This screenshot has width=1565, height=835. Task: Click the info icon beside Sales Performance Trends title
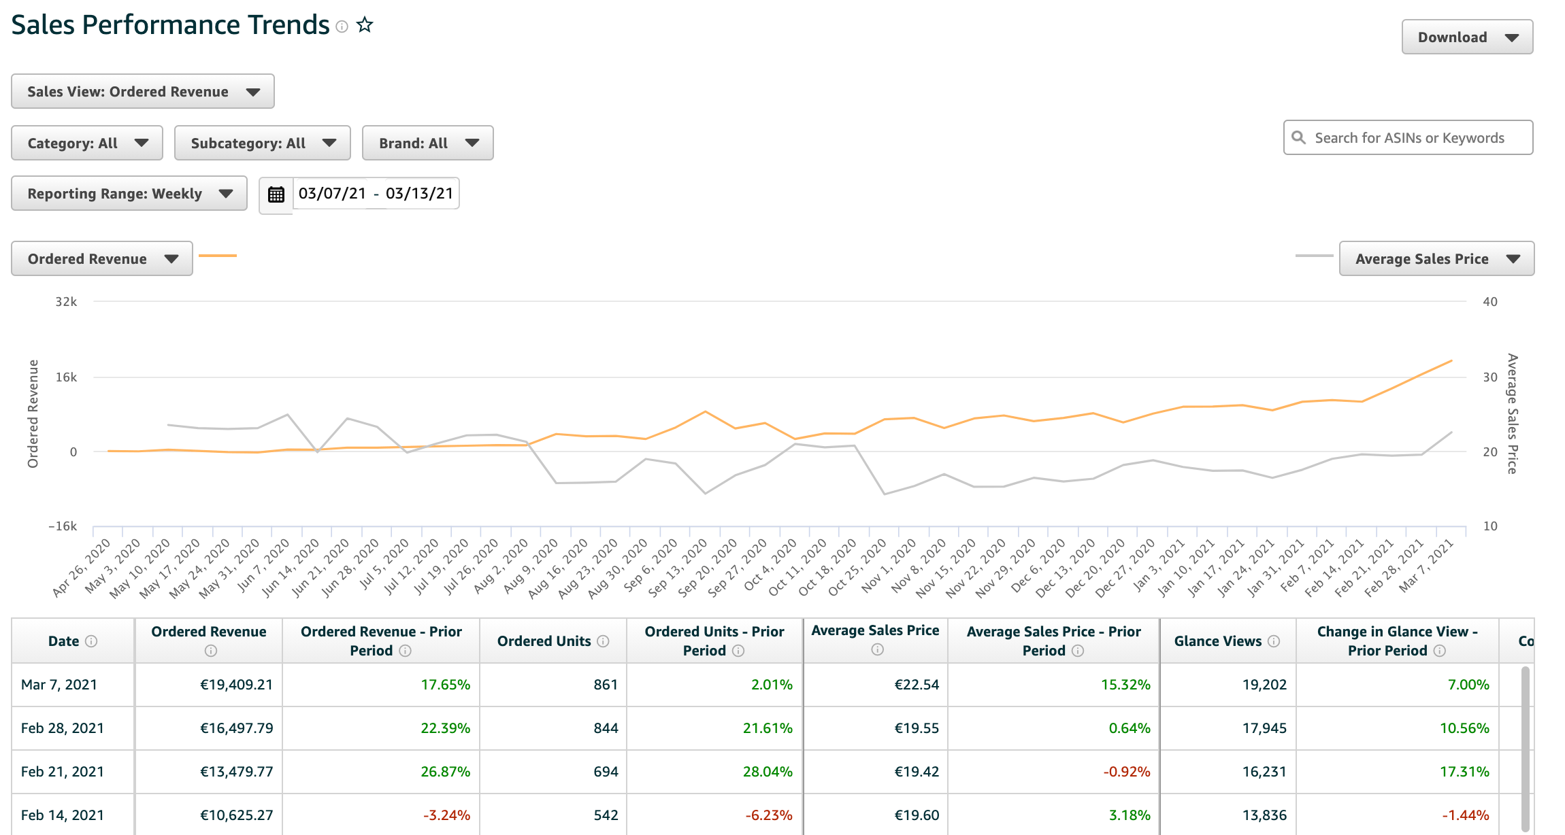point(342,27)
